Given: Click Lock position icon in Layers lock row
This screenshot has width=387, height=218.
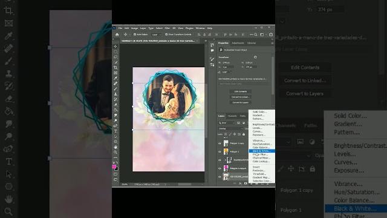Looking at the screenshot, I should (235, 134).
